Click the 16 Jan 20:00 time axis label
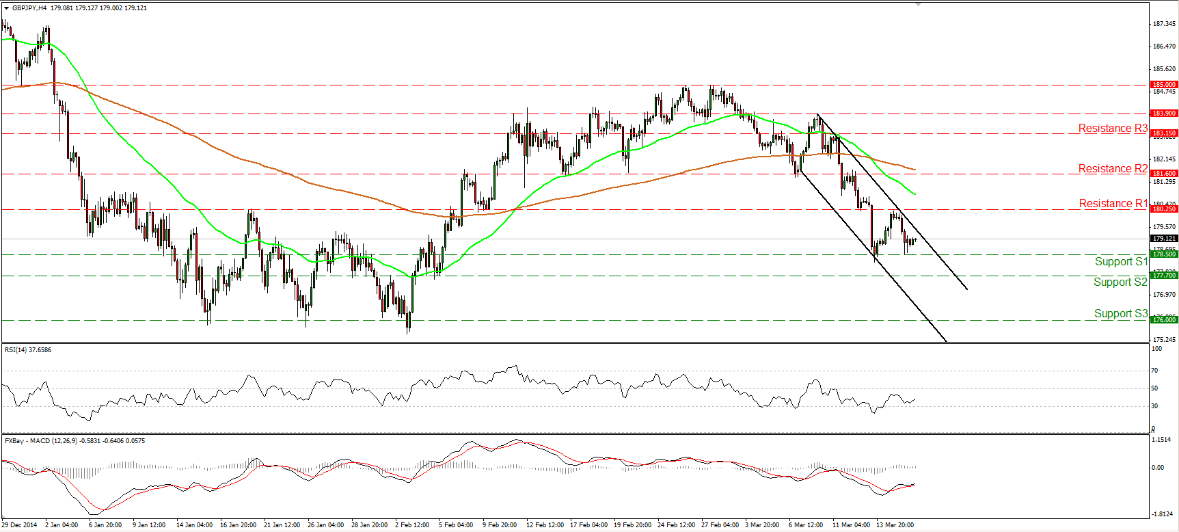This screenshot has height=532, width=1179. [x=238, y=525]
